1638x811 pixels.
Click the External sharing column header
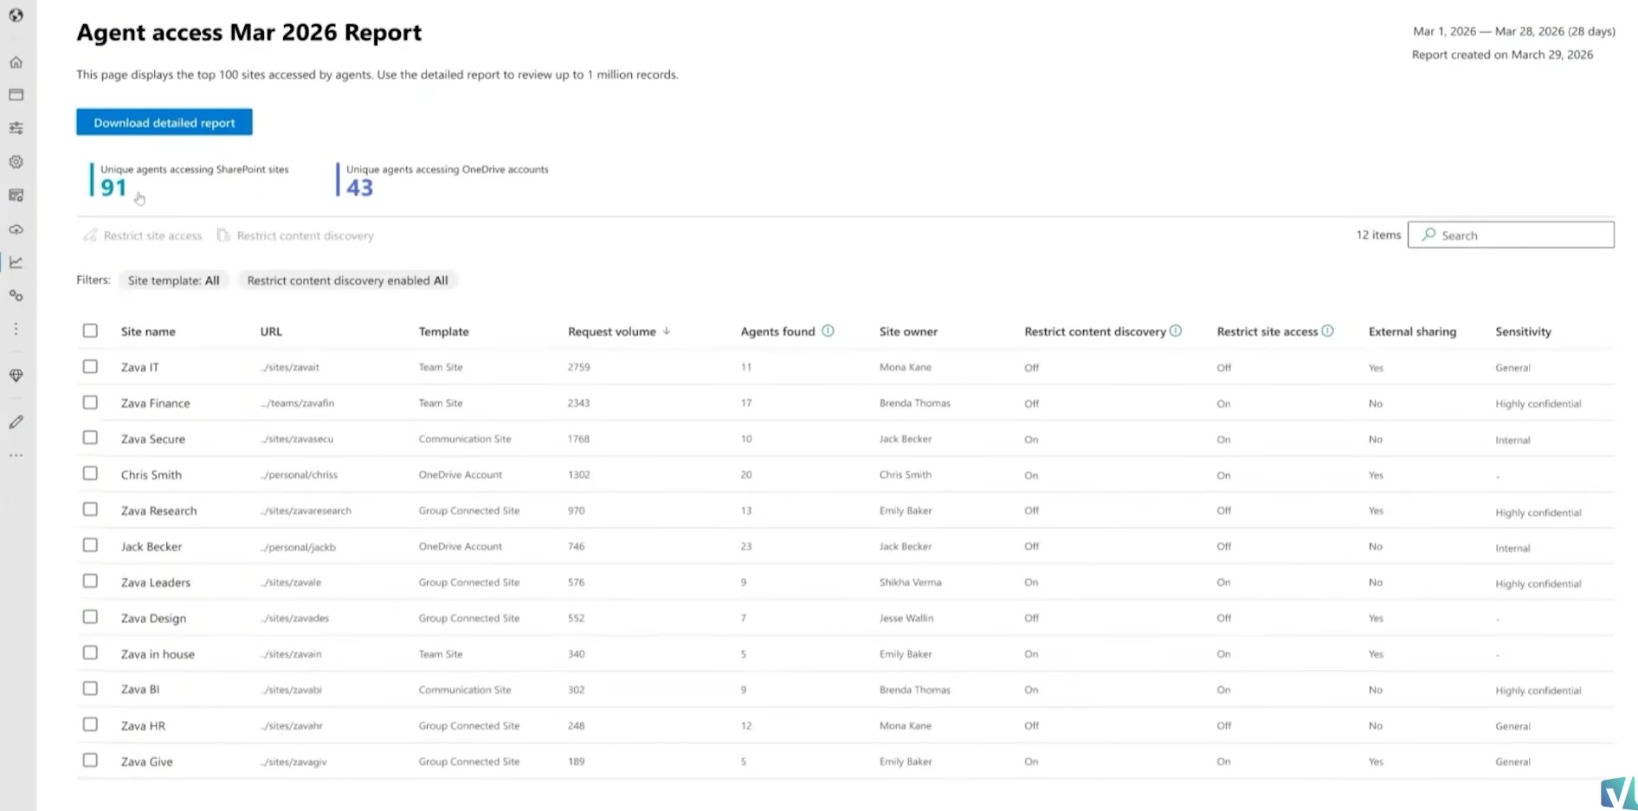tap(1412, 331)
